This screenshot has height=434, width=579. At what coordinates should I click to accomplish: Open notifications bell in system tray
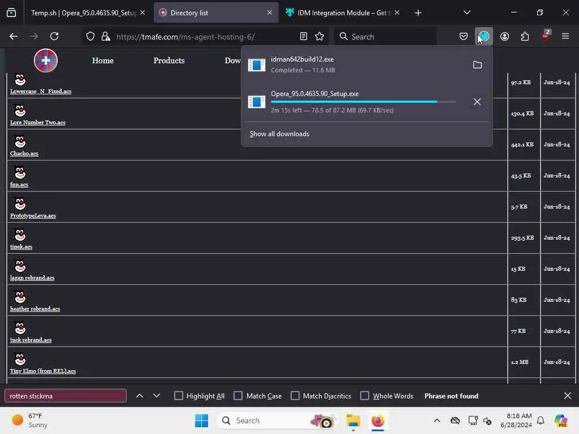(x=541, y=420)
